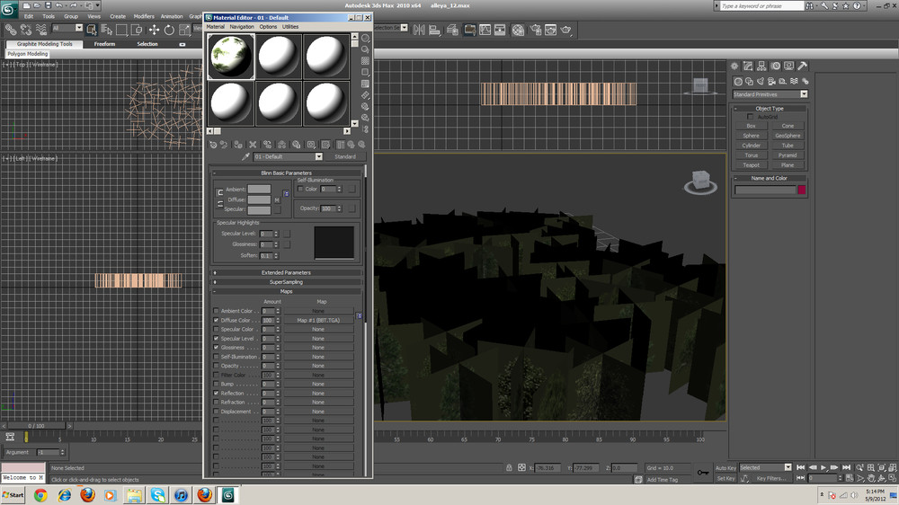Open the Utilities hammer panel icon
Screen dimensions: 899x505
(x=802, y=66)
